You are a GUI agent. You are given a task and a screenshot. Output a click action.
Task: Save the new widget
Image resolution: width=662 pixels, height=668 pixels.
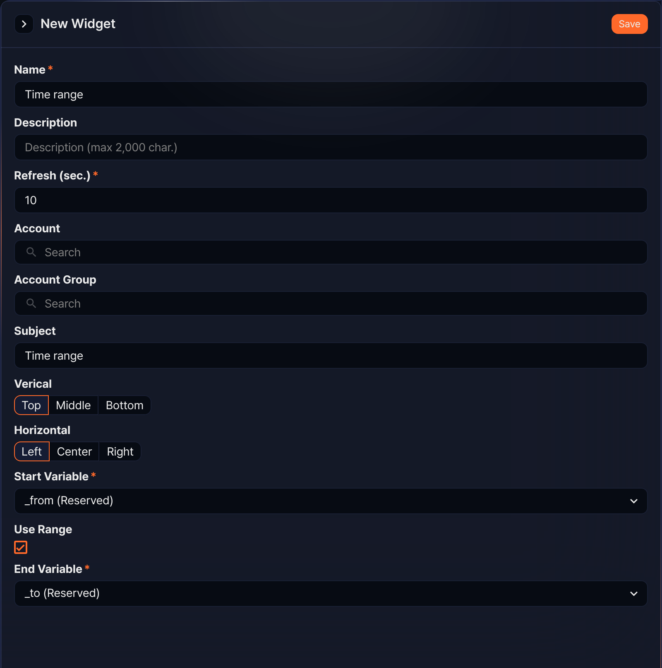pyautogui.click(x=629, y=24)
